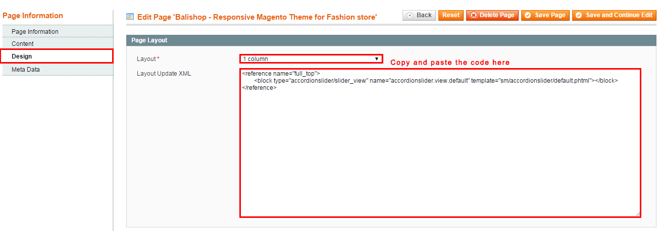
Task: Click the Save Page button
Action: point(545,15)
